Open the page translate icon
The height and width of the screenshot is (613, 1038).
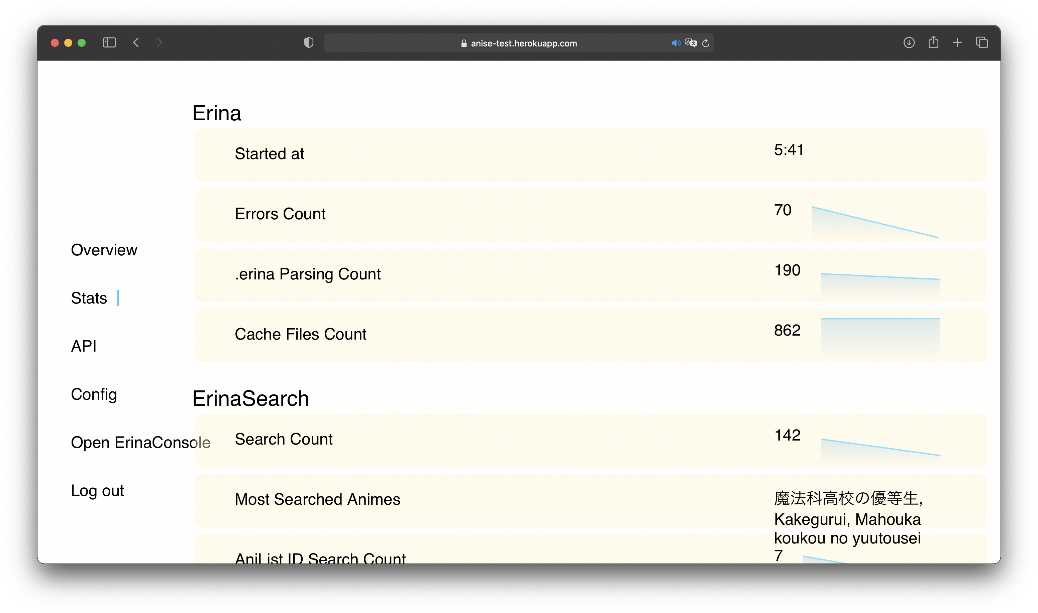pyautogui.click(x=691, y=43)
